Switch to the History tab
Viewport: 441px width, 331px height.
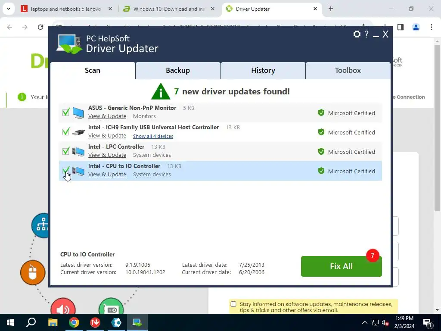pos(263,70)
